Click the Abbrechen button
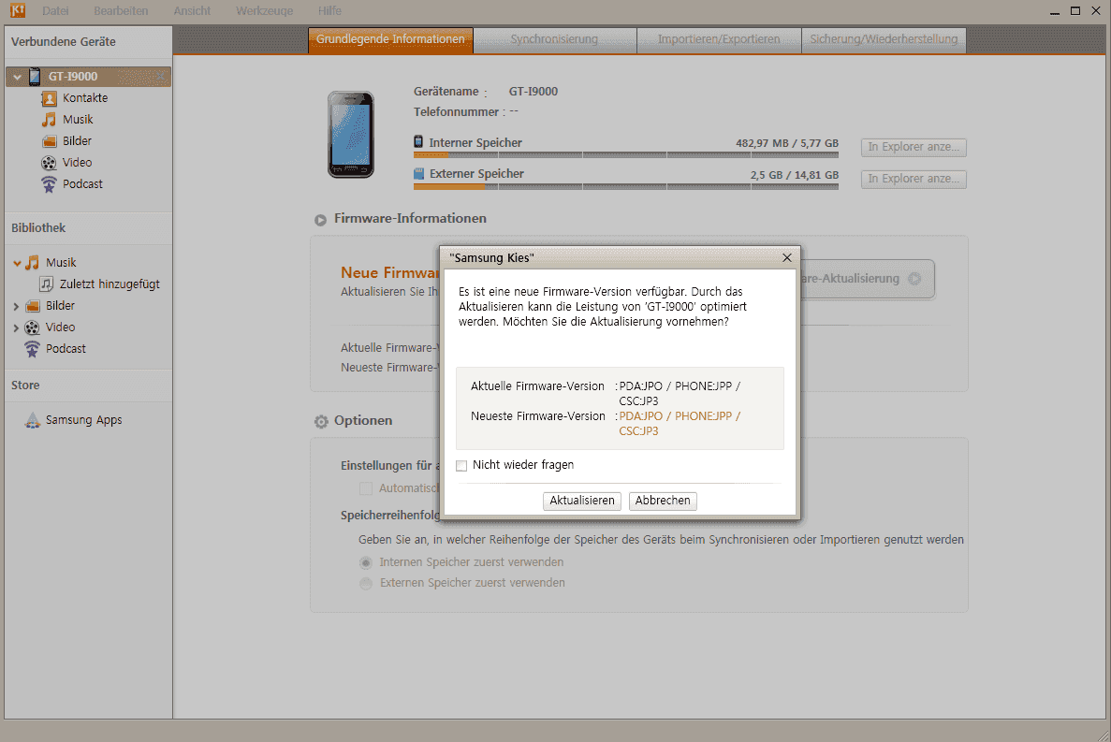This screenshot has height=742, width=1111. click(663, 501)
